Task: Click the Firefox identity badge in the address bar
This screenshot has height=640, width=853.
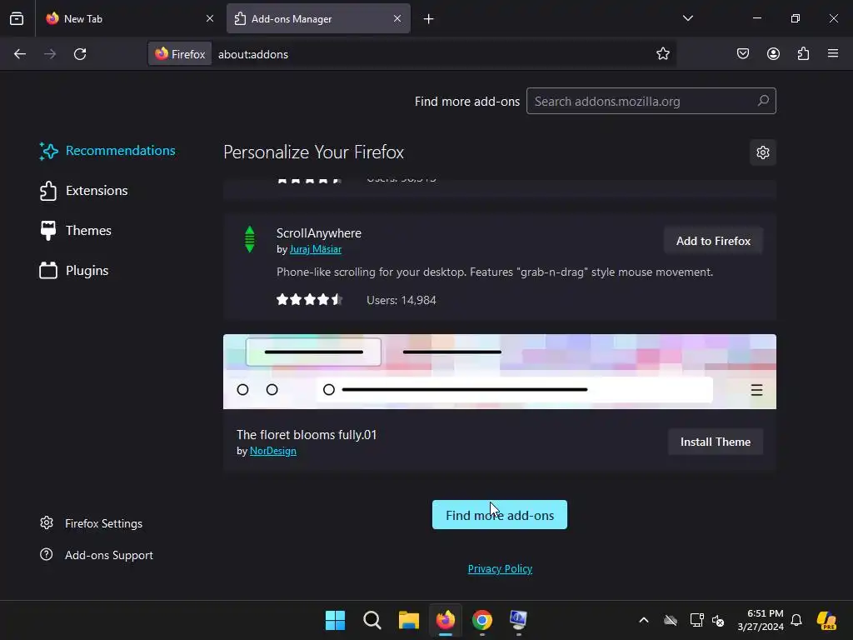Action: (x=180, y=54)
